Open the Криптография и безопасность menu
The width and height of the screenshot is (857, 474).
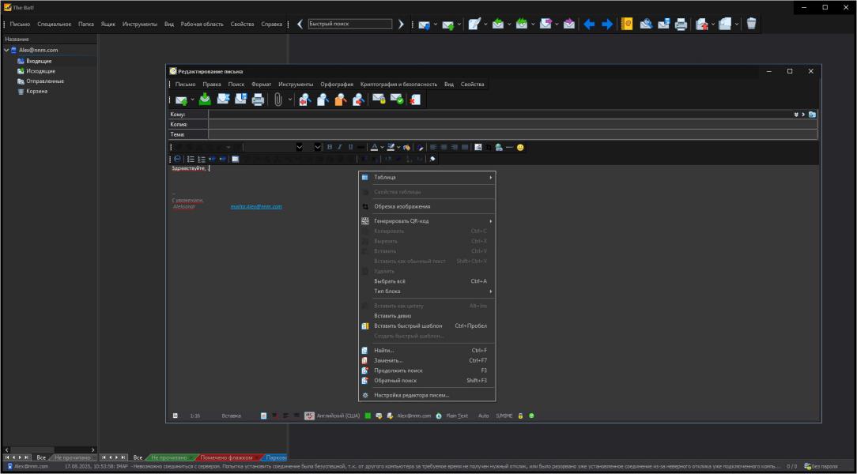398,84
